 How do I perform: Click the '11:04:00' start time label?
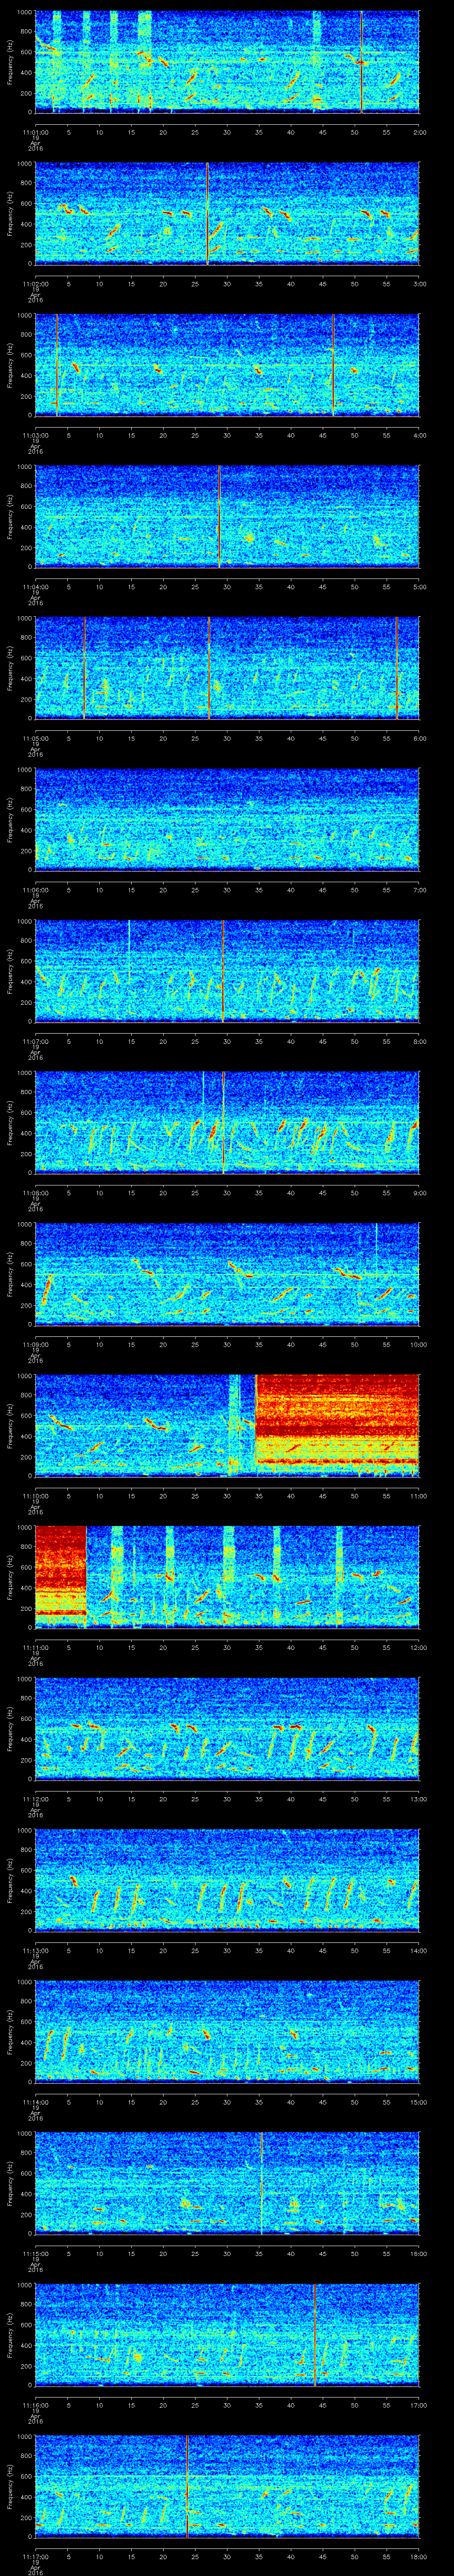coord(36,586)
